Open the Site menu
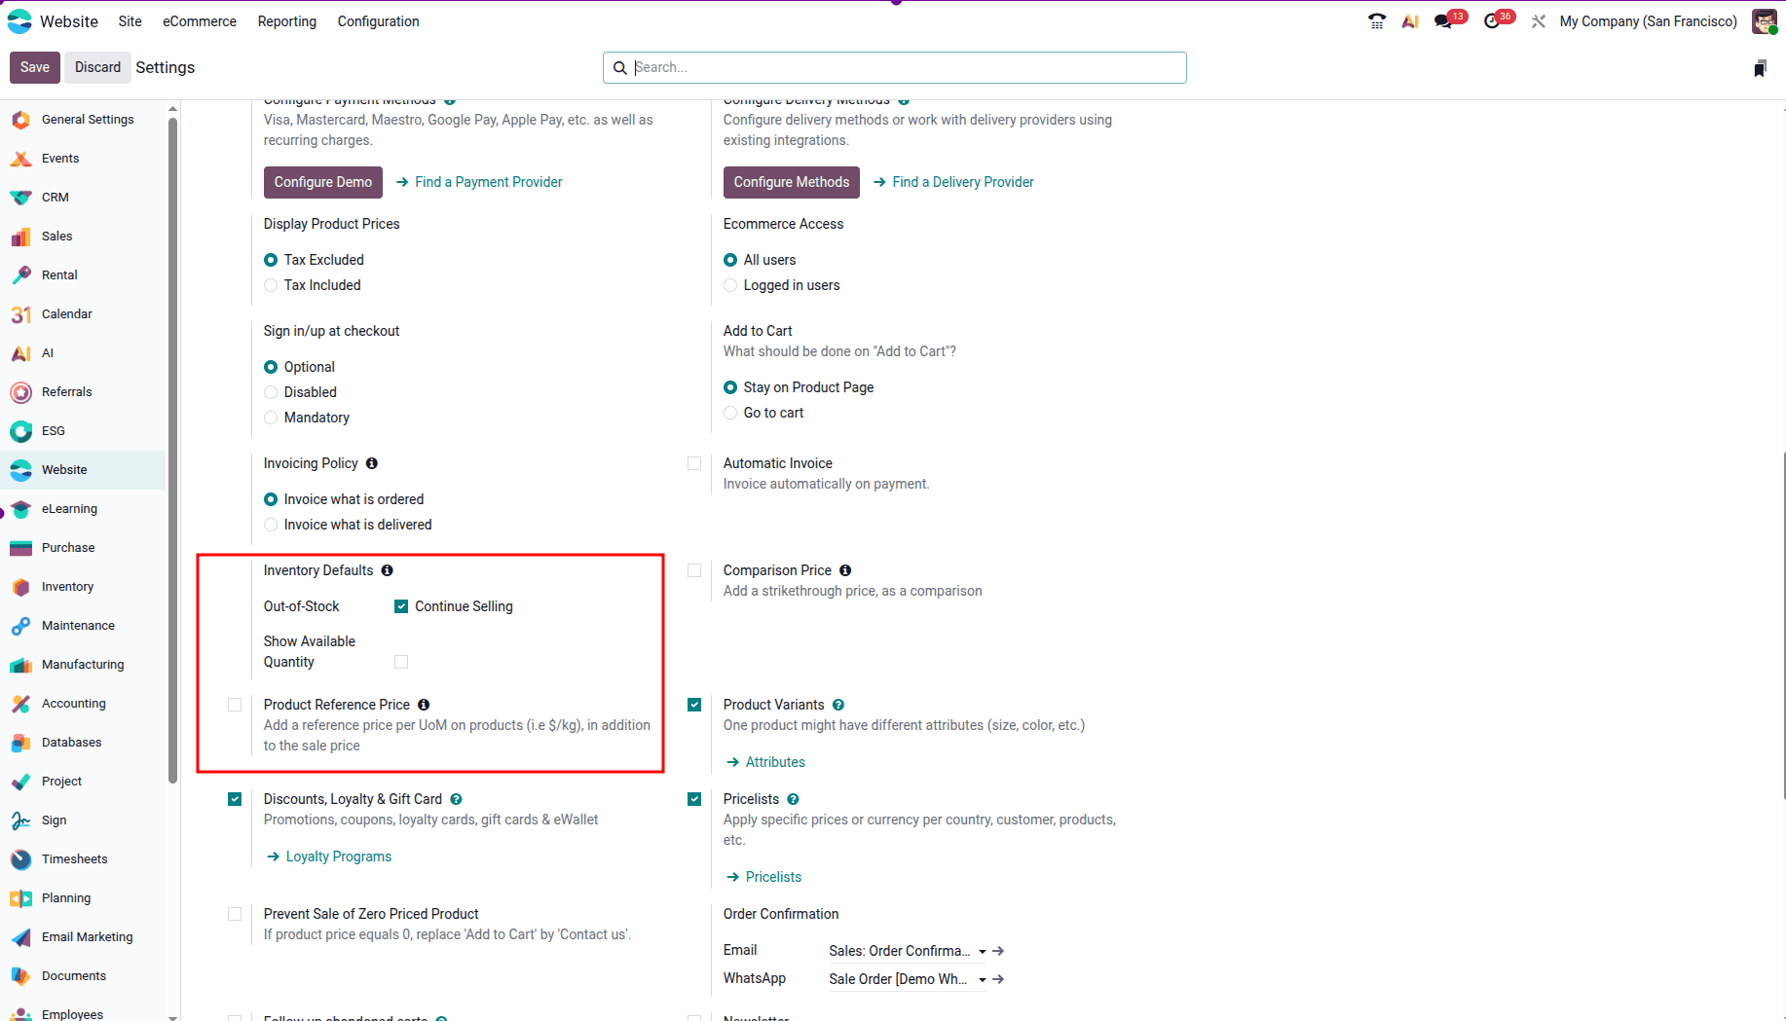This screenshot has width=1786, height=1021. 130,21
